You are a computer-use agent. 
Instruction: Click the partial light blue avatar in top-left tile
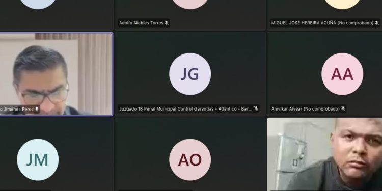38,4
